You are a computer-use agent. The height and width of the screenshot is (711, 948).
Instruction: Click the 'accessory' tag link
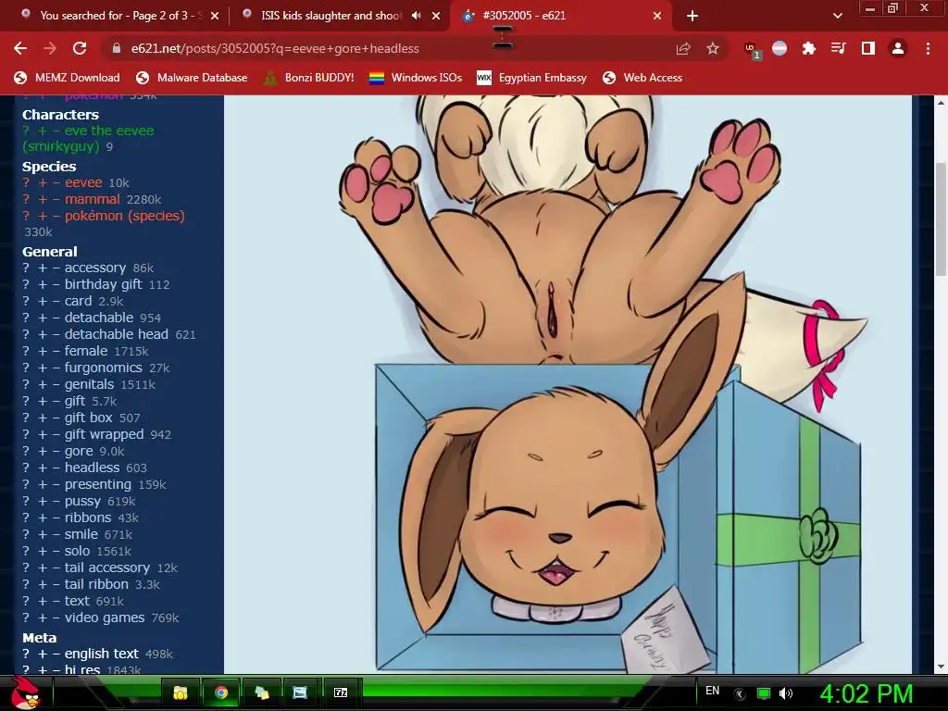95,268
